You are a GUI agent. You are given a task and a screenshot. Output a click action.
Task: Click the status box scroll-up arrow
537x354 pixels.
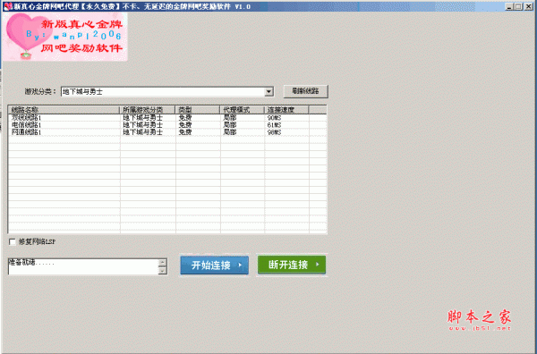[x=163, y=263]
